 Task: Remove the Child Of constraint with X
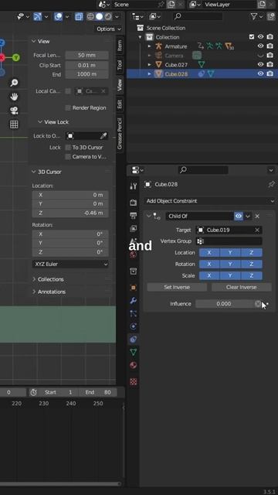(257, 217)
